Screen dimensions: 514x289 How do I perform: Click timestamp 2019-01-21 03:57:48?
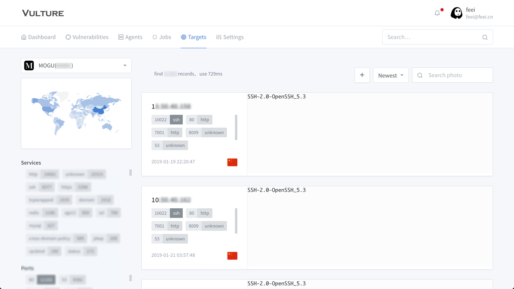click(x=173, y=255)
